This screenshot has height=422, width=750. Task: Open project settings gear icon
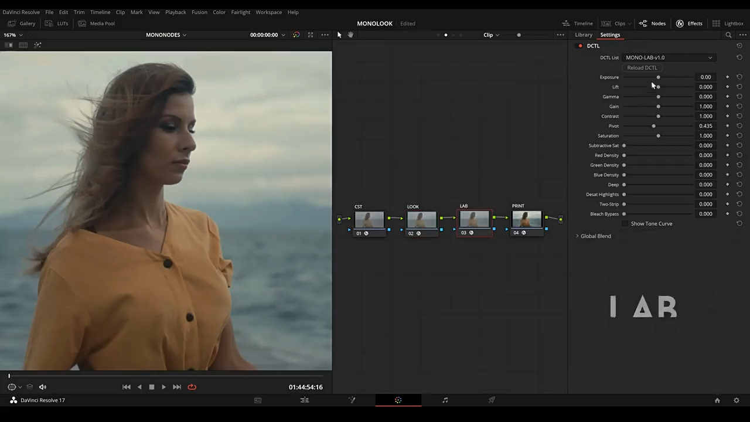[737, 400]
